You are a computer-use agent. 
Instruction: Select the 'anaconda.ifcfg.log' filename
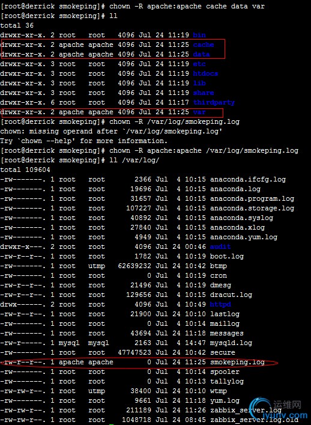point(248,179)
